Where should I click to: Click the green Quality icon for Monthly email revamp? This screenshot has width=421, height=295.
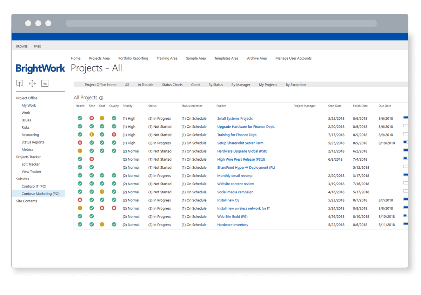(x=114, y=175)
